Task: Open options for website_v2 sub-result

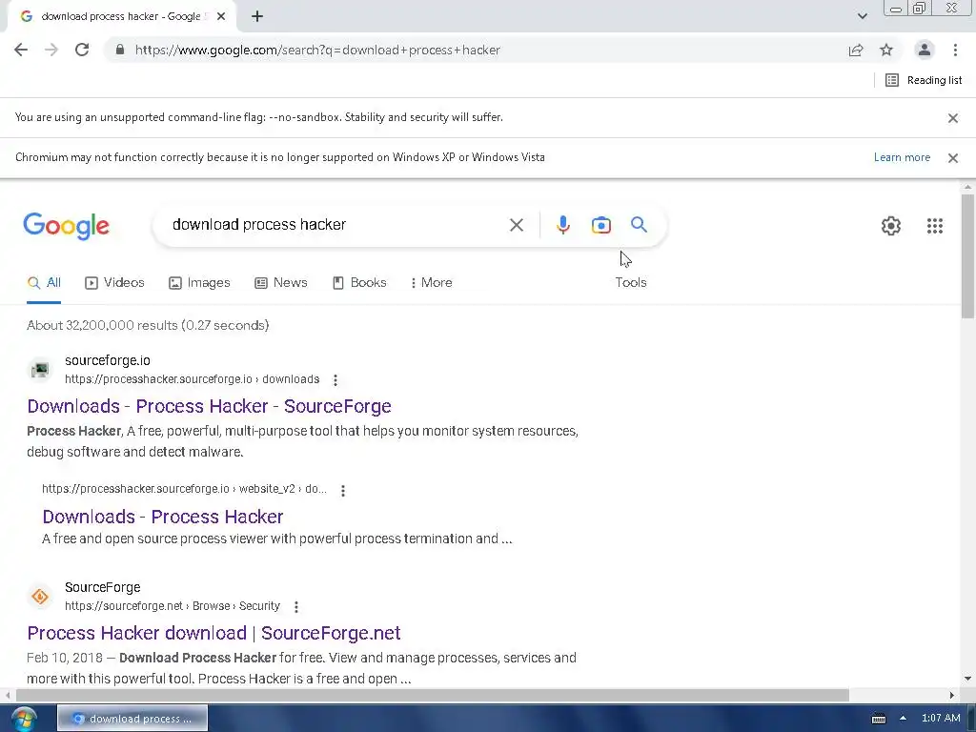Action: pos(343,491)
